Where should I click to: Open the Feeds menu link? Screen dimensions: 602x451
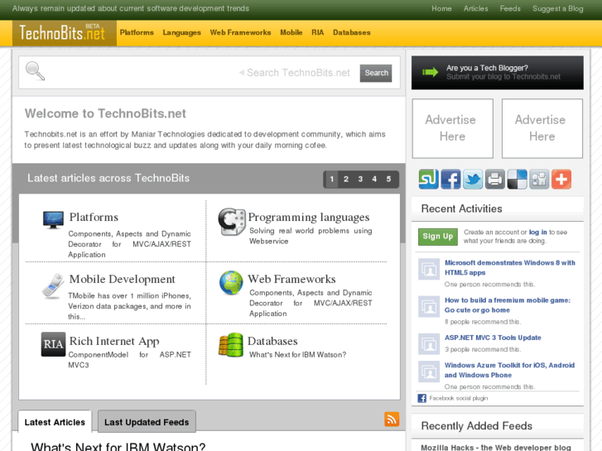coord(510,8)
